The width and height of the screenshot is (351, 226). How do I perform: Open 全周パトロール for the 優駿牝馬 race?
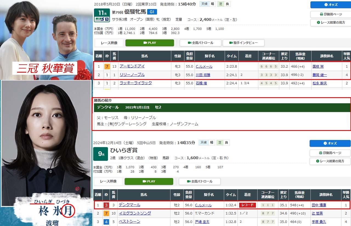pyautogui.click(x=200, y=43)
